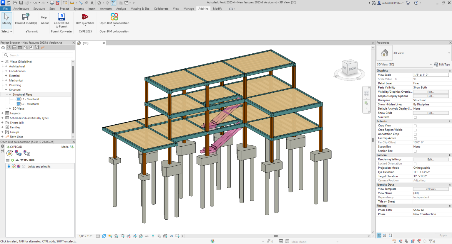Screen dimensions: 452x244
Task: Launch Open BIM collaboration from ribbon
Action: pos(114,17)
